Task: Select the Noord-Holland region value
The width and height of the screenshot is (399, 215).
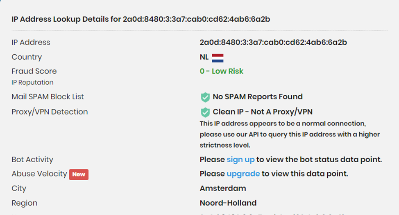Action: point(228,203)
